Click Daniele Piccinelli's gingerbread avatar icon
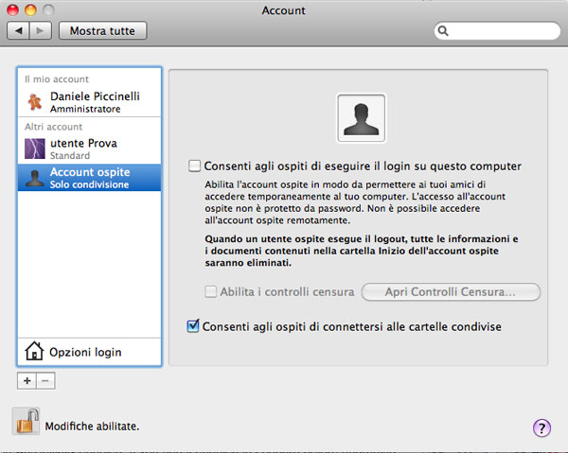This screenshot has width=568, height=453. (x=34, y=102)
